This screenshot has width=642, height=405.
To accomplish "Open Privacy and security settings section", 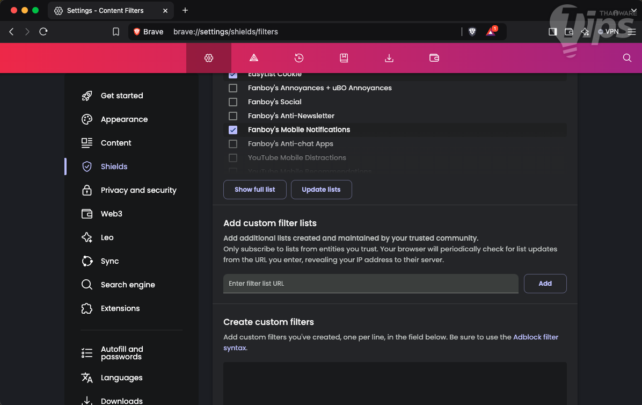I will 138,190.
